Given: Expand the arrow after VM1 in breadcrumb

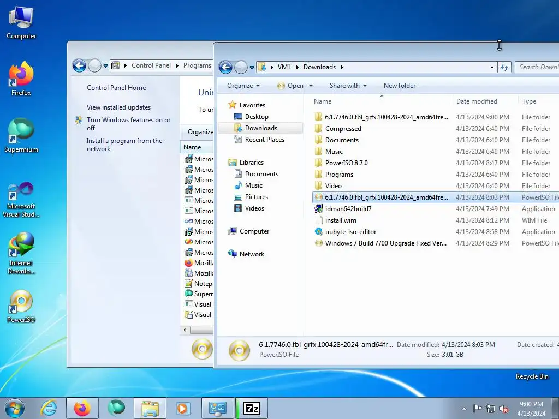Looking at the screenshot, I should tap(298, 67).
